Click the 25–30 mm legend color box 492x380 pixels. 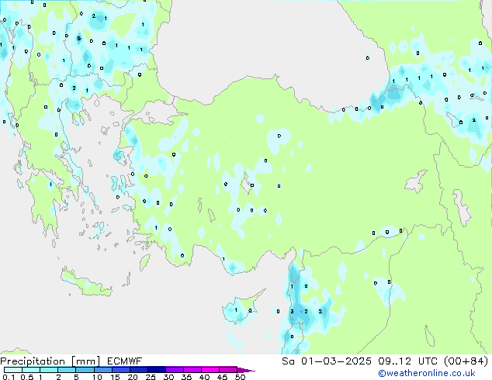click(x=156, y=370)
